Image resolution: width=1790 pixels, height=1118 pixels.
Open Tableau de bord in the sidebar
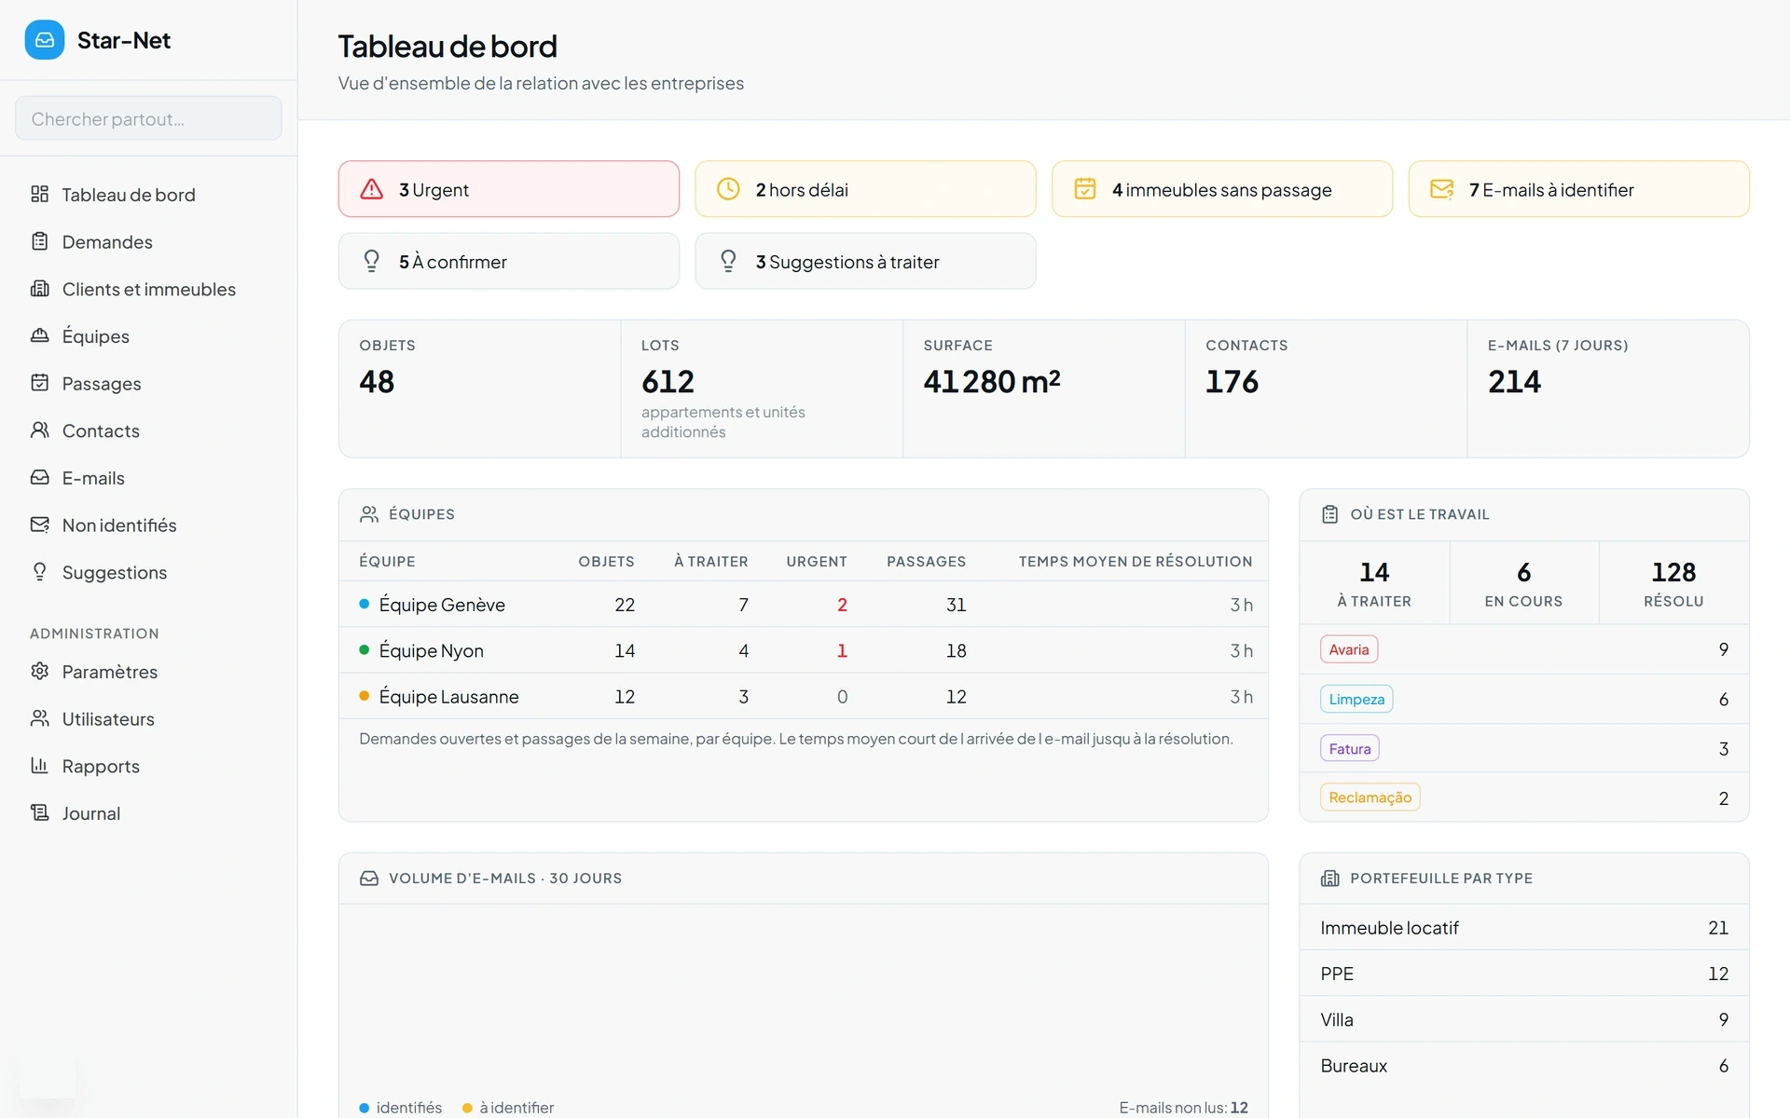pos(149,194)
